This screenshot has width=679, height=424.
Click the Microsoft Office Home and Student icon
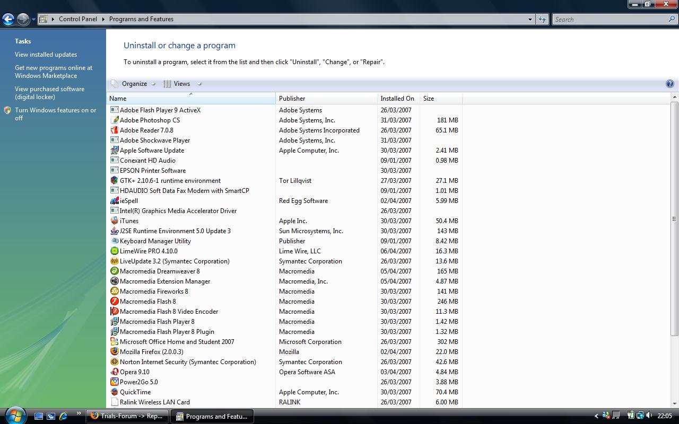point(114,342)
